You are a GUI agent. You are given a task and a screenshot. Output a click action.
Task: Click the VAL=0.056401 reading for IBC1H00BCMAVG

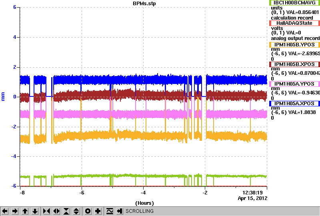coord(303,12)
